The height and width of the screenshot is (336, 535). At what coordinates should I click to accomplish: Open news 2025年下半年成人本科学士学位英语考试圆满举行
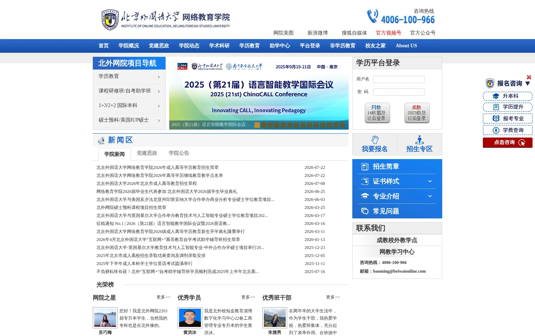[144, 264]
